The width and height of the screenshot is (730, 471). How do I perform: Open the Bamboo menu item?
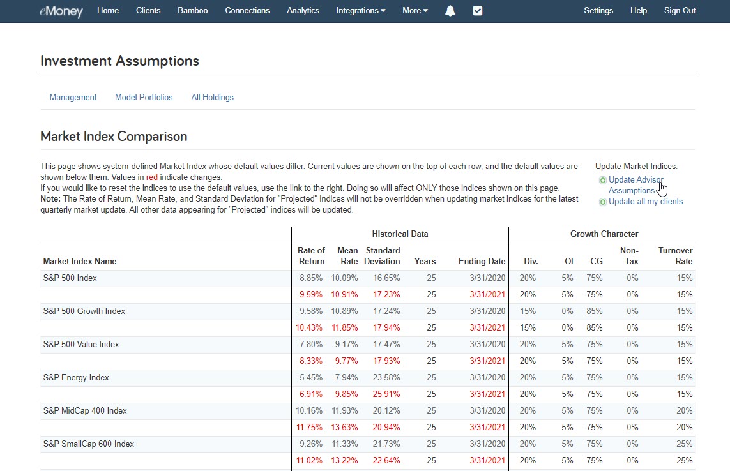click(x=193, y=11)
